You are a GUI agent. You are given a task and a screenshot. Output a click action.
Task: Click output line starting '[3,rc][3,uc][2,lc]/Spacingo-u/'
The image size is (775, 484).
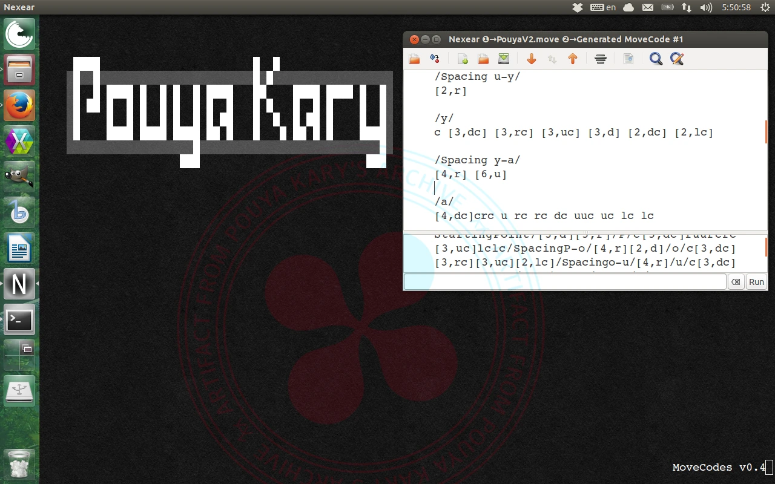coord(585,263)
